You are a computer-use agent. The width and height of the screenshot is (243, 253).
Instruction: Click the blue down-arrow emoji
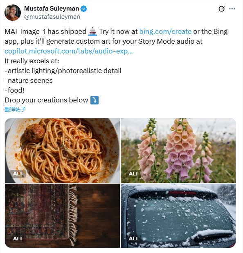click(94, 100)
